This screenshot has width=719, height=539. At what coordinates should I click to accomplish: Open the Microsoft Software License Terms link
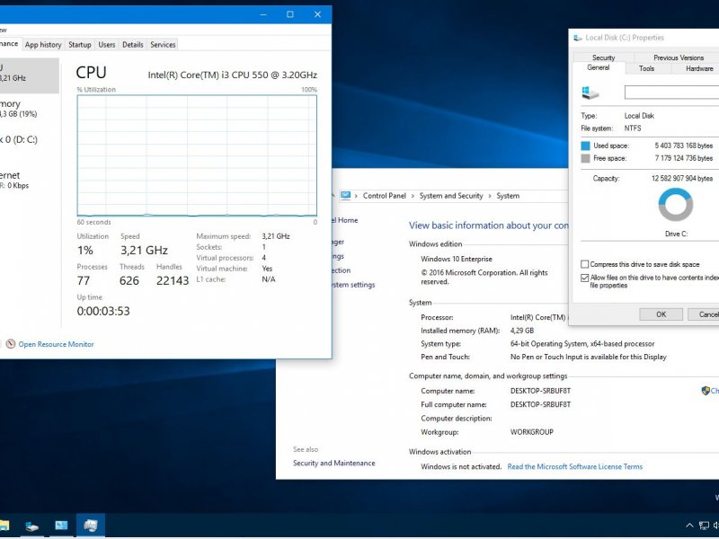tap(575, 466)
